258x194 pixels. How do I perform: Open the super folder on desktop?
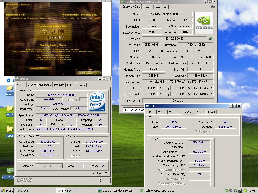click(x=10, y=132)
